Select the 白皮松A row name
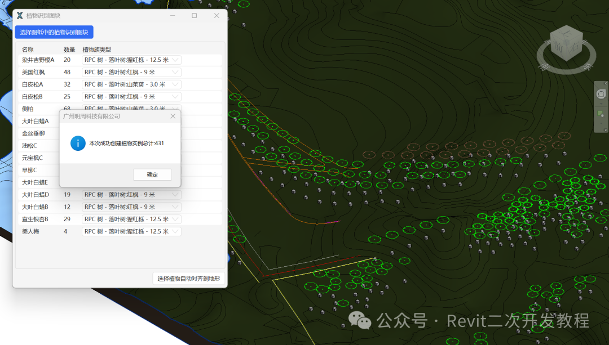This screenshot has width=609, height=345. (x=33, y=84)
